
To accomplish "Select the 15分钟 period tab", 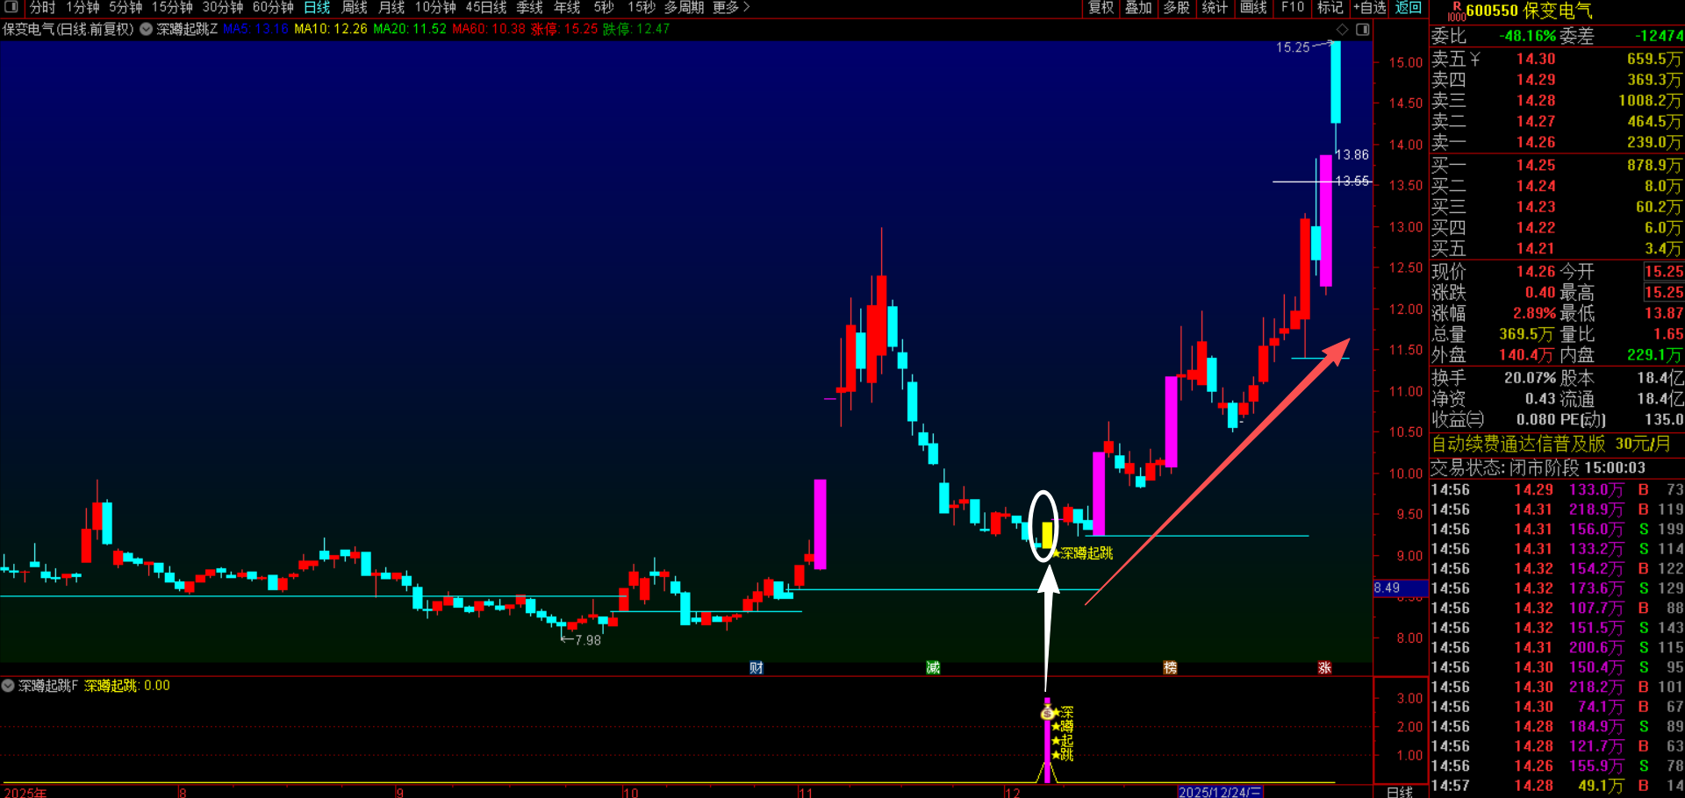I will [x=172, y=8].
